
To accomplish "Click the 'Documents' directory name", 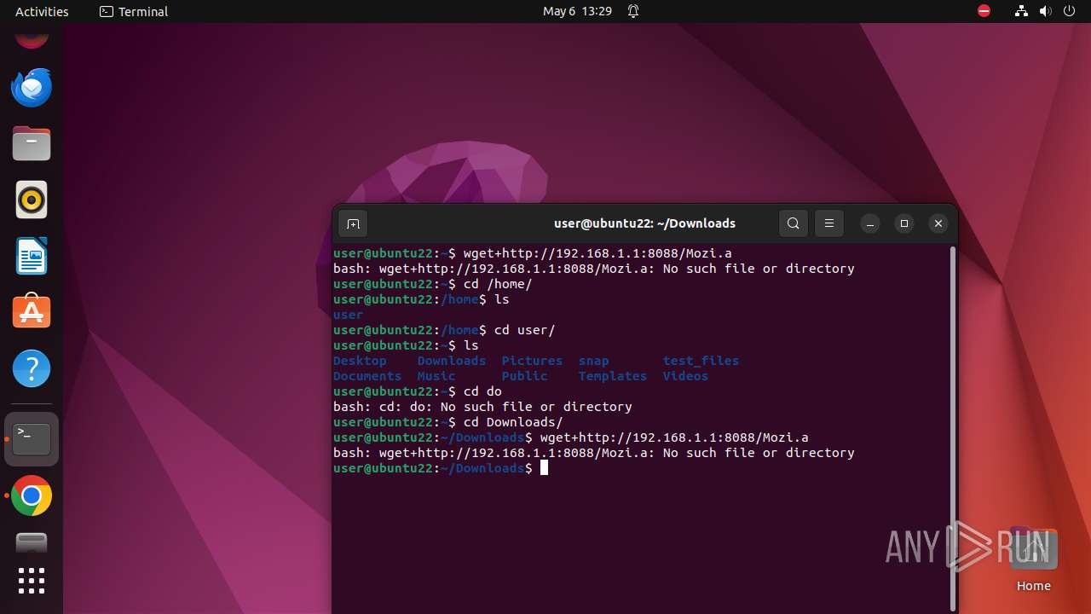I will (x=367, y=376).
